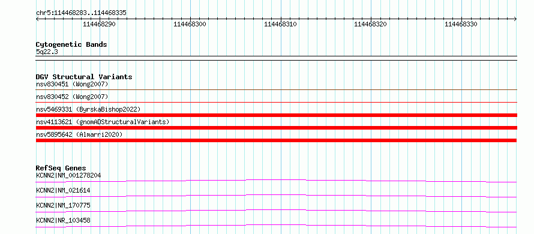Click the thick red bar under nsv4113621

276,128
